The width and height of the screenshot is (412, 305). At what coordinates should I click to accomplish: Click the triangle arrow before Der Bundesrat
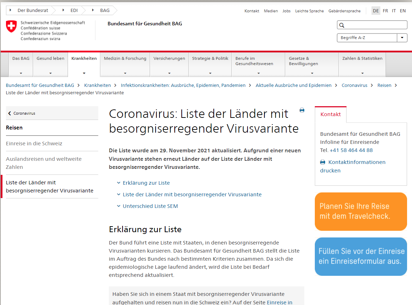click(11, 10)
